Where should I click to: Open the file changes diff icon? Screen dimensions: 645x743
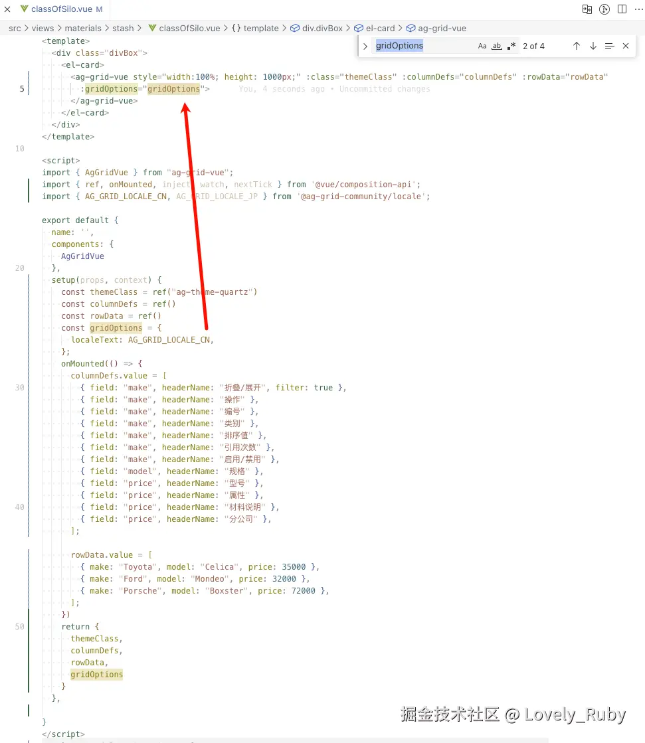(x=587, y=9)
